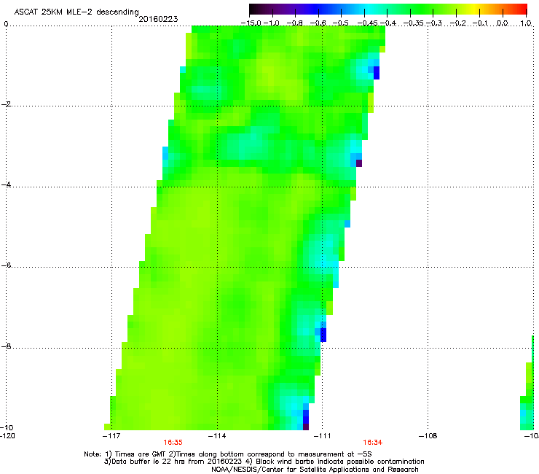The width and height of the screenshot is (539, 474).
Task: Click the latitude axis label 0
Action: [x=6, y=24]
